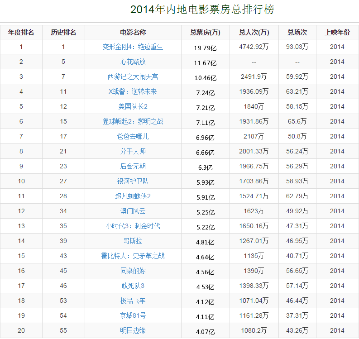The height and width of the screenshot is (339, 359).
Task: Select historical rank 39 cell
Action: pos(63,241)
